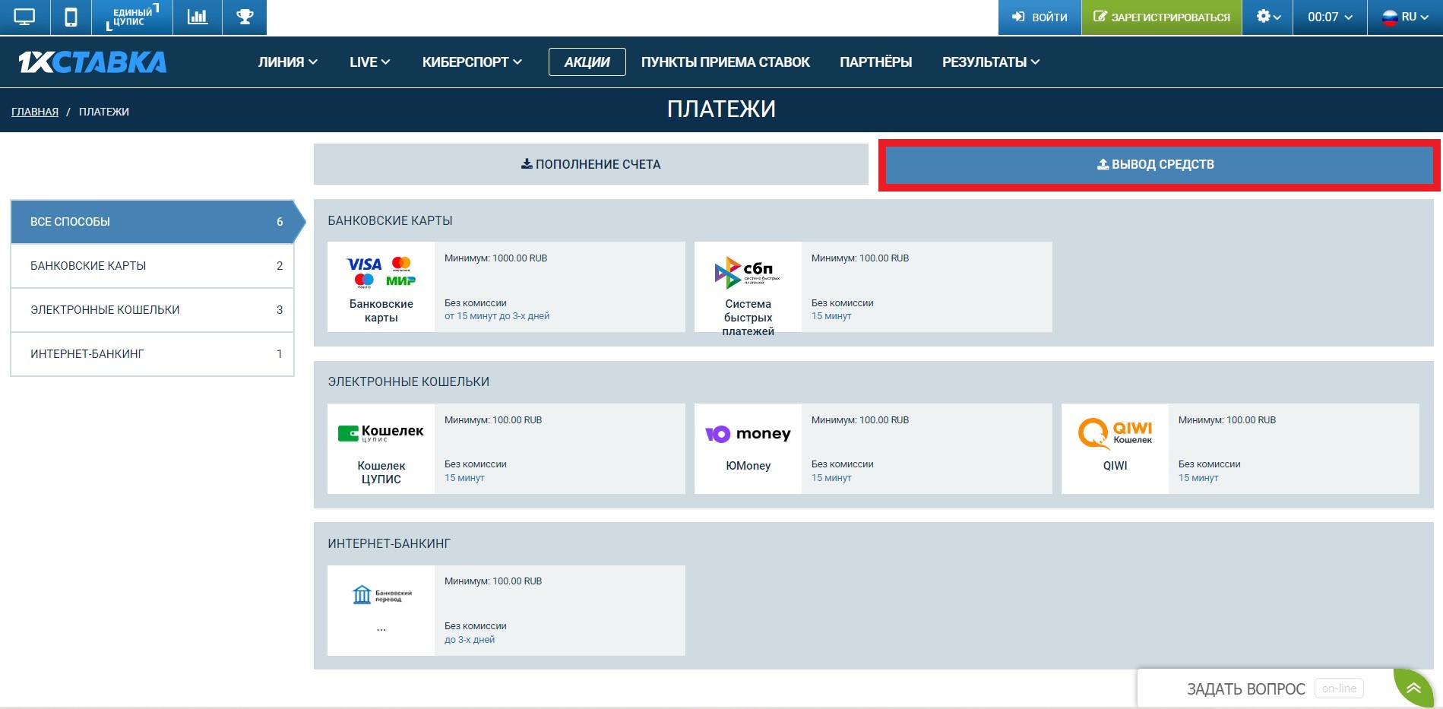Click 'от 15 минут до 3-х дней' text

(497, 316)
